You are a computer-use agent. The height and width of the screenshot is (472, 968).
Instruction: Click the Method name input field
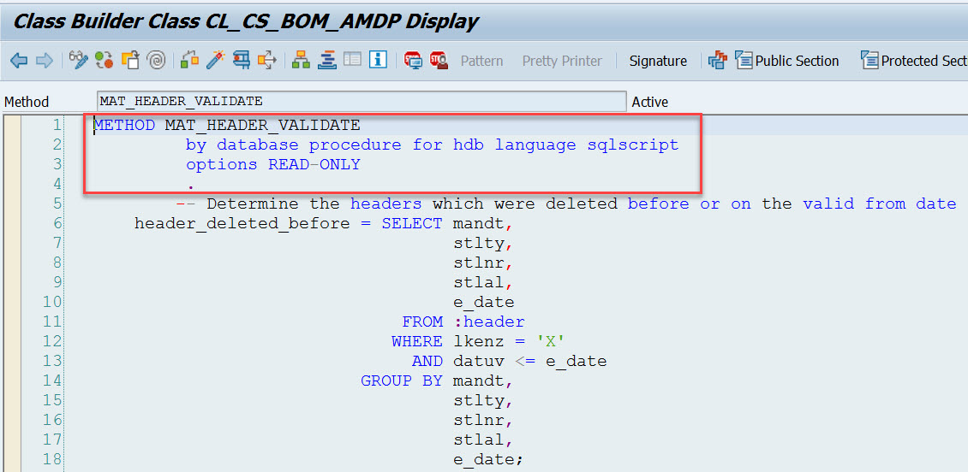point(362,101)
